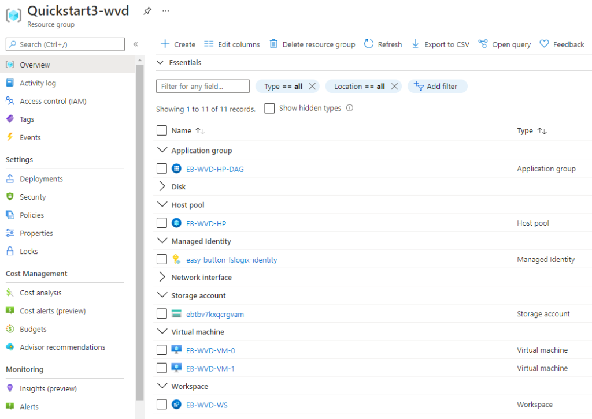The height and width of the screenshot is (419, 592).
Task: Click the Access control (IAM) sidebar icon
Action: pos(10,101)
